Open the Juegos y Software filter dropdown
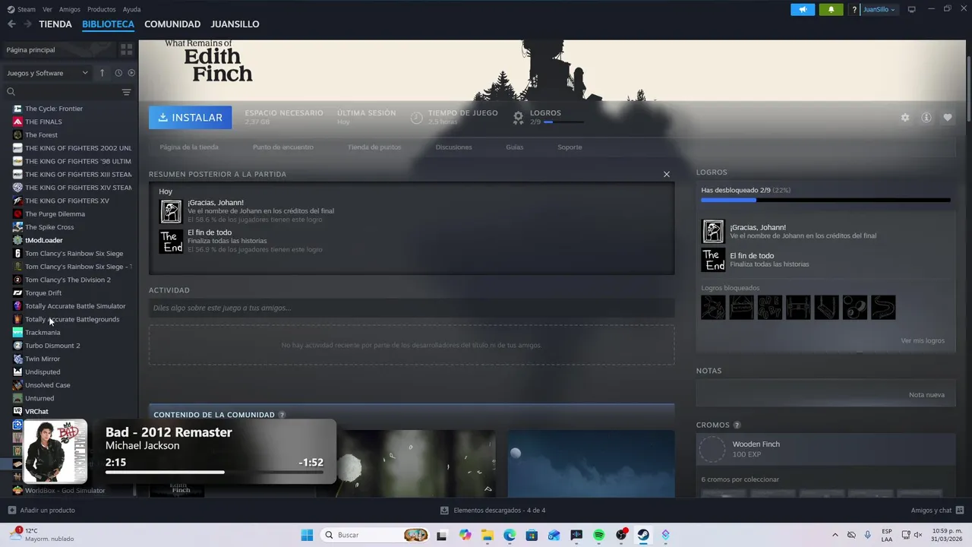This screenshot has width=972, height=547. pyautogui.click(x=47, y=73)
